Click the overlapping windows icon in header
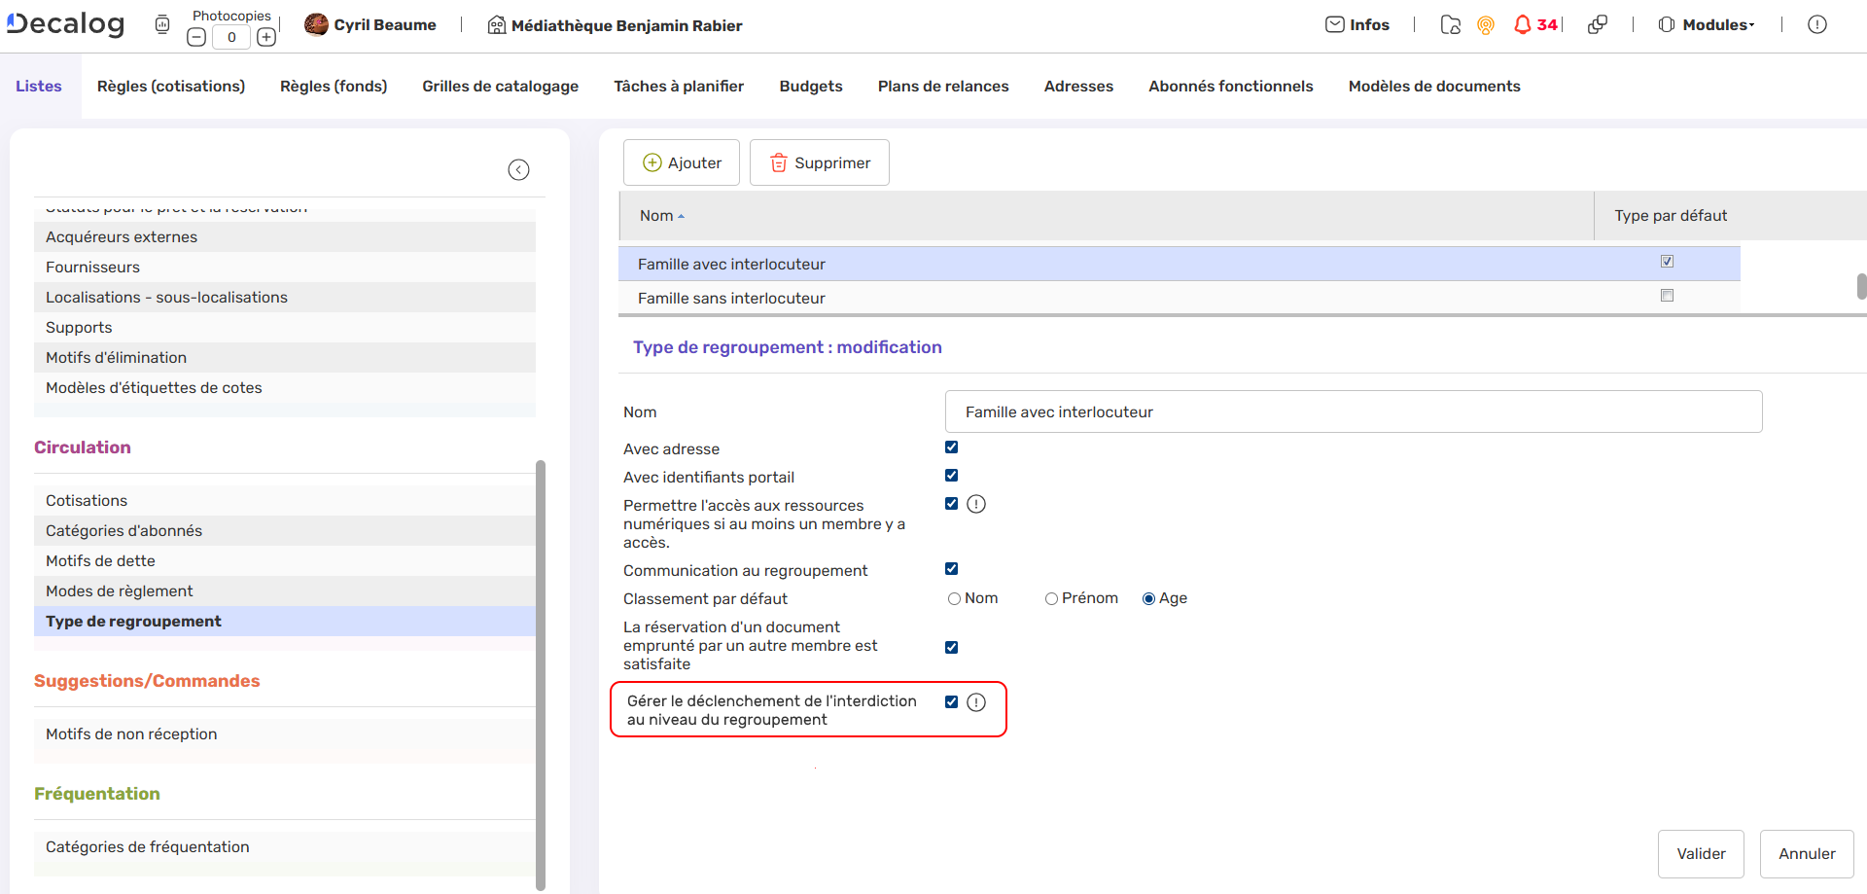Image resolution: width=1867 pixels, height=894 pixels. [1597, 25]
